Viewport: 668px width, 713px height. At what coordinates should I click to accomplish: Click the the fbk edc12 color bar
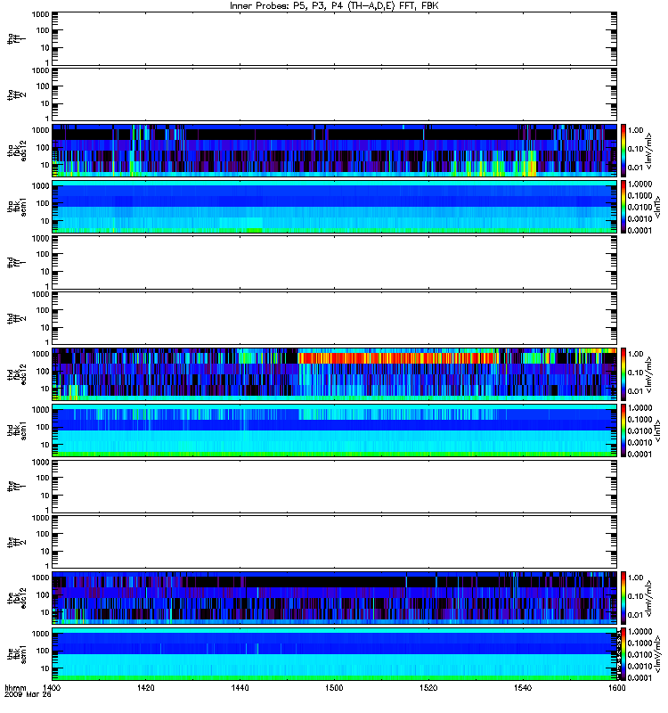point(623,597)
